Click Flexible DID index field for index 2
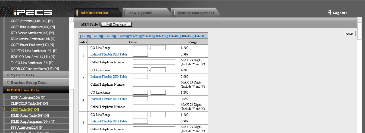The image size is (365, 133). [140, 76]
